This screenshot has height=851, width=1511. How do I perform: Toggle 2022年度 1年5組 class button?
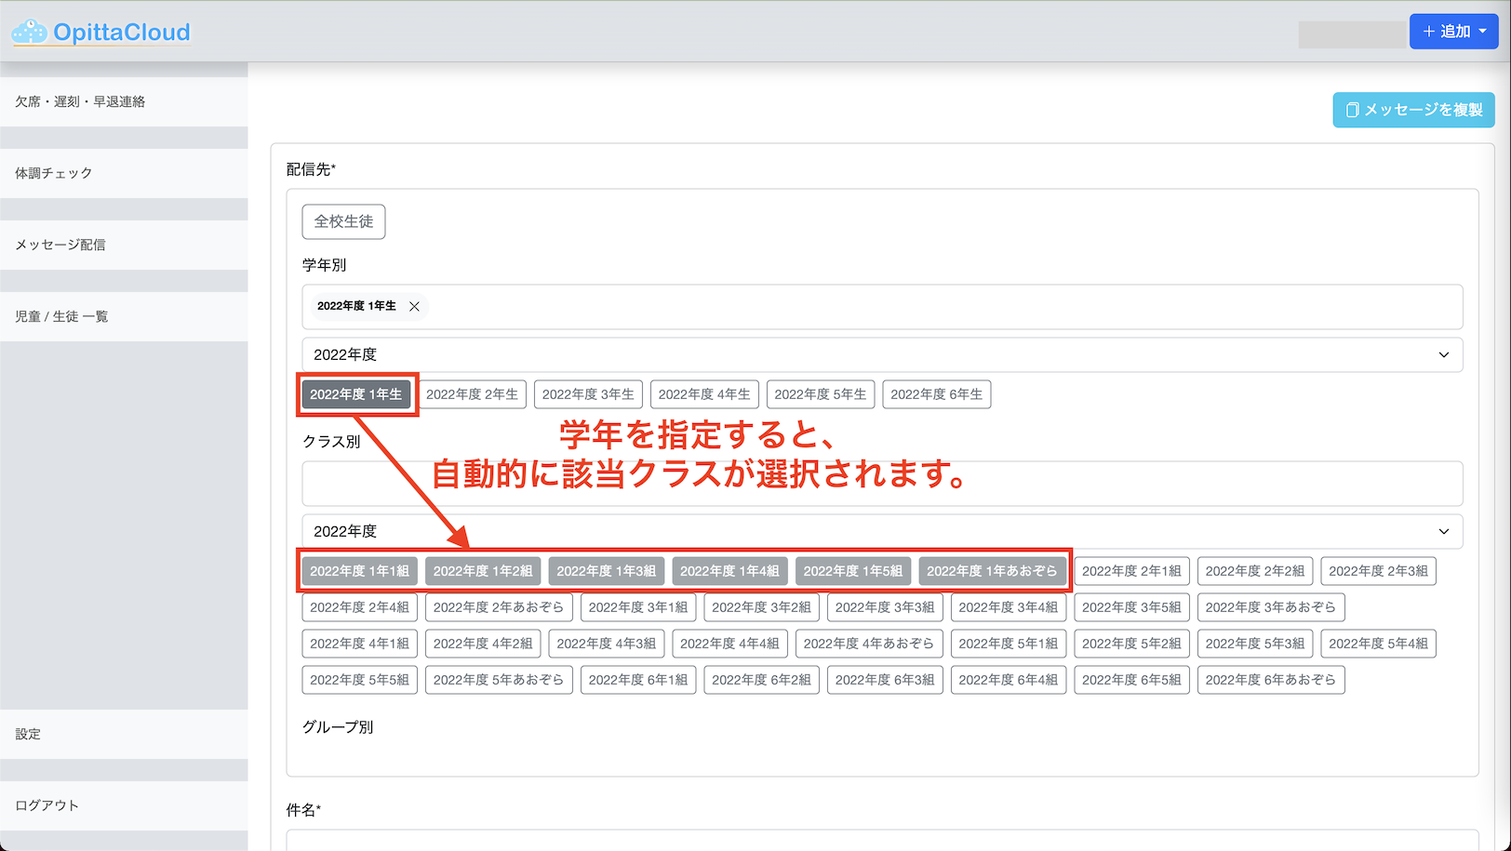[x=852, y=571]
